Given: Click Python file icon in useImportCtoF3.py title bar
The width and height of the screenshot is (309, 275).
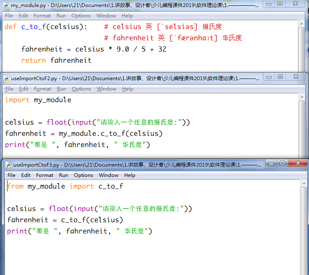Looking at the screenshot, I should pyautogui.click(x=8, y=165).
